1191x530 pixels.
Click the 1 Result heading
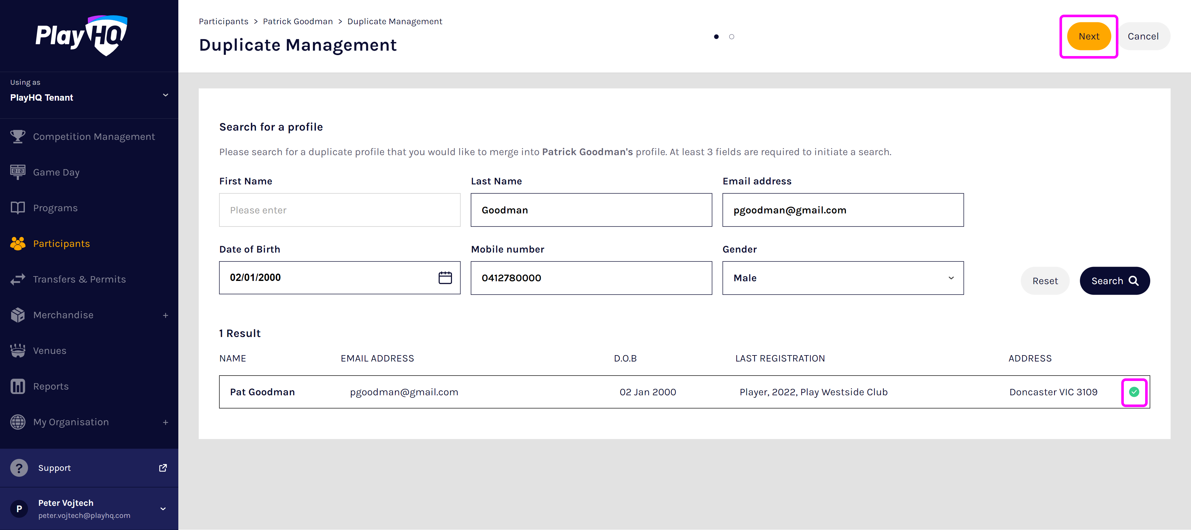[x=239, y=333]
